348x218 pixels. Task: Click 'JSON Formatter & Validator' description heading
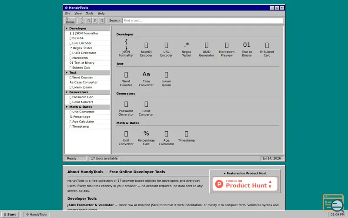(90, 205)
